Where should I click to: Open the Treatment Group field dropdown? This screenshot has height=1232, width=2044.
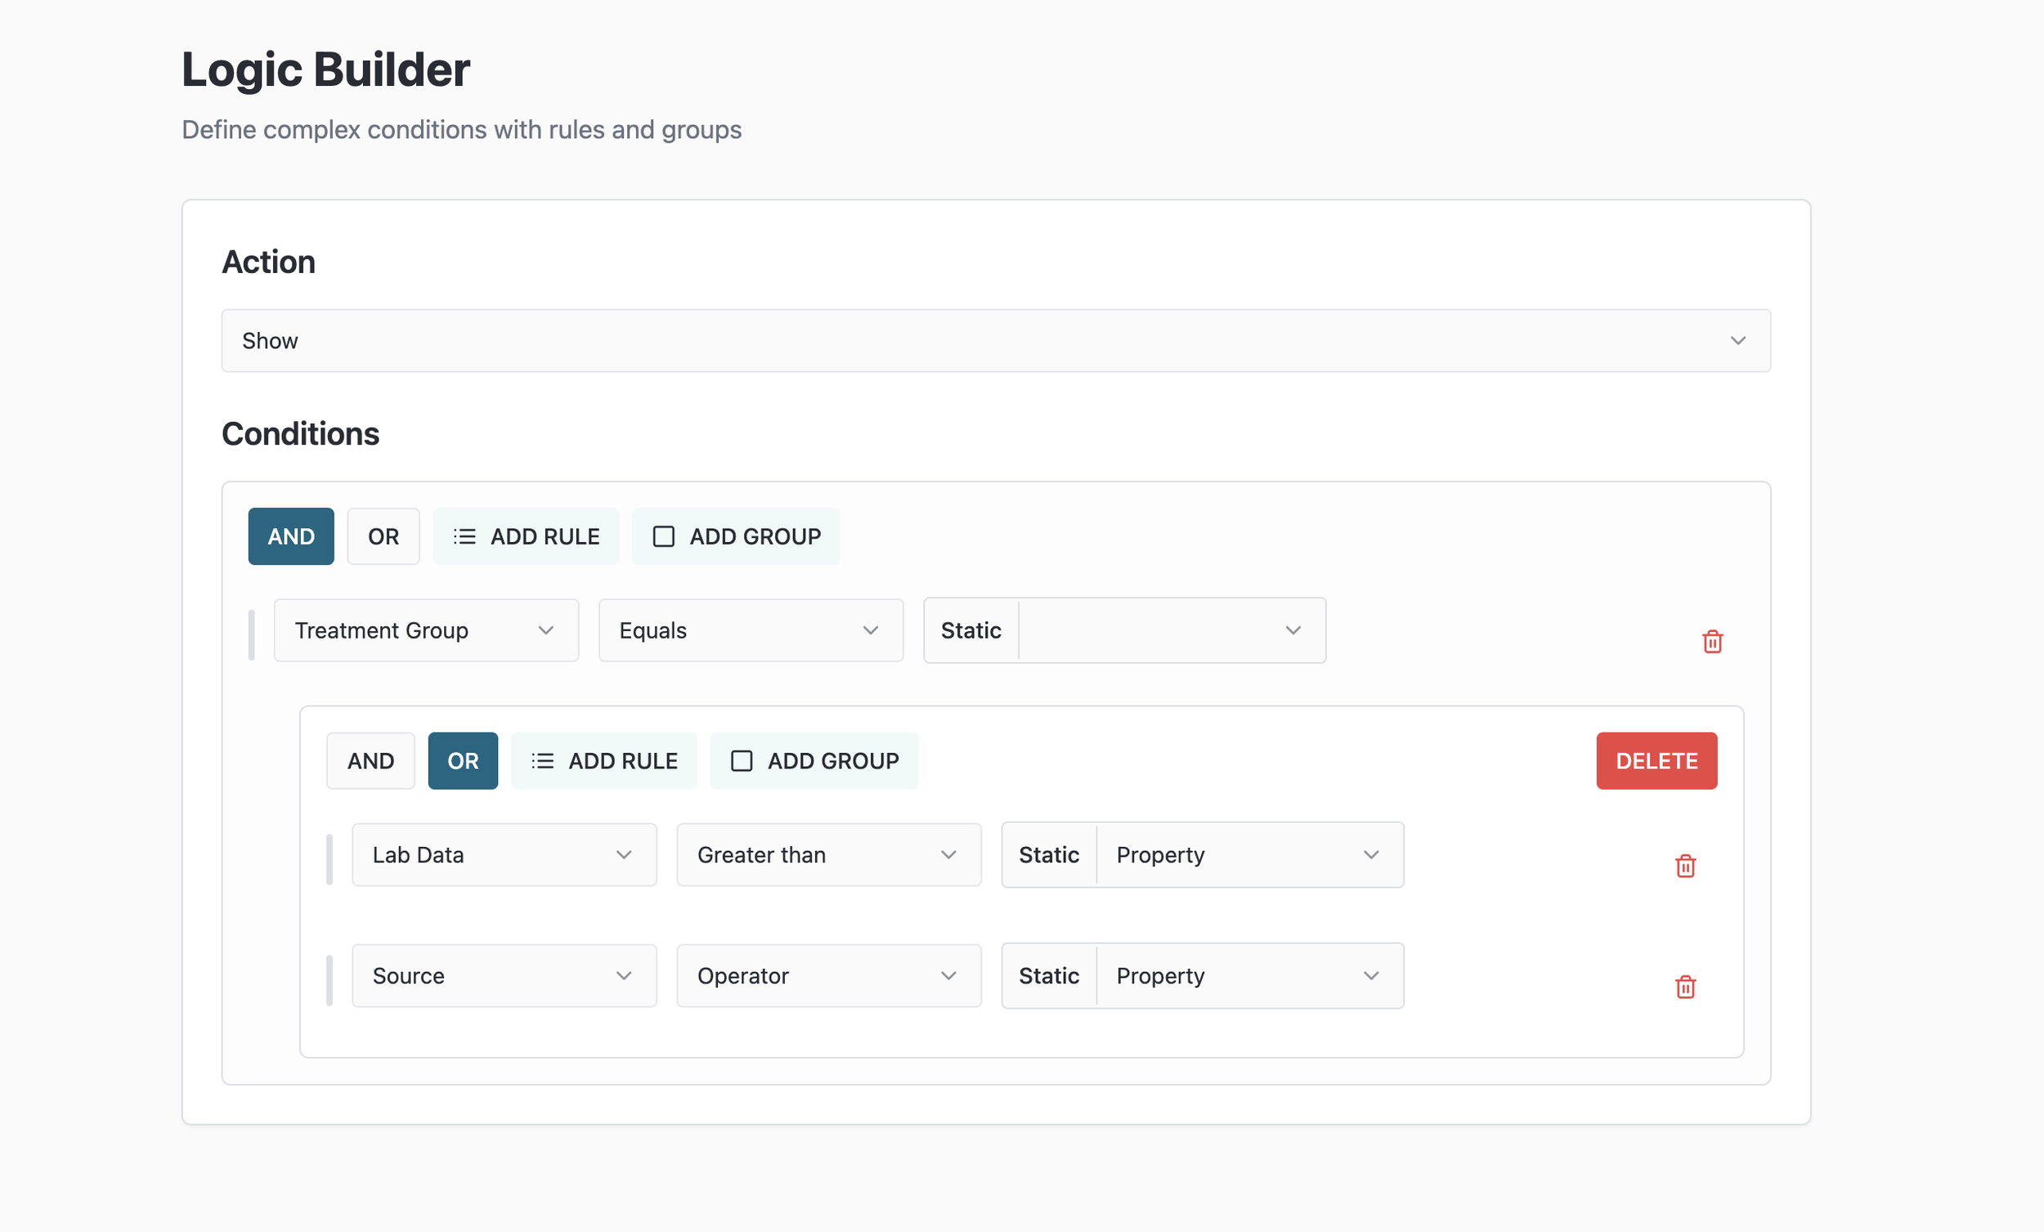point(425,629)
